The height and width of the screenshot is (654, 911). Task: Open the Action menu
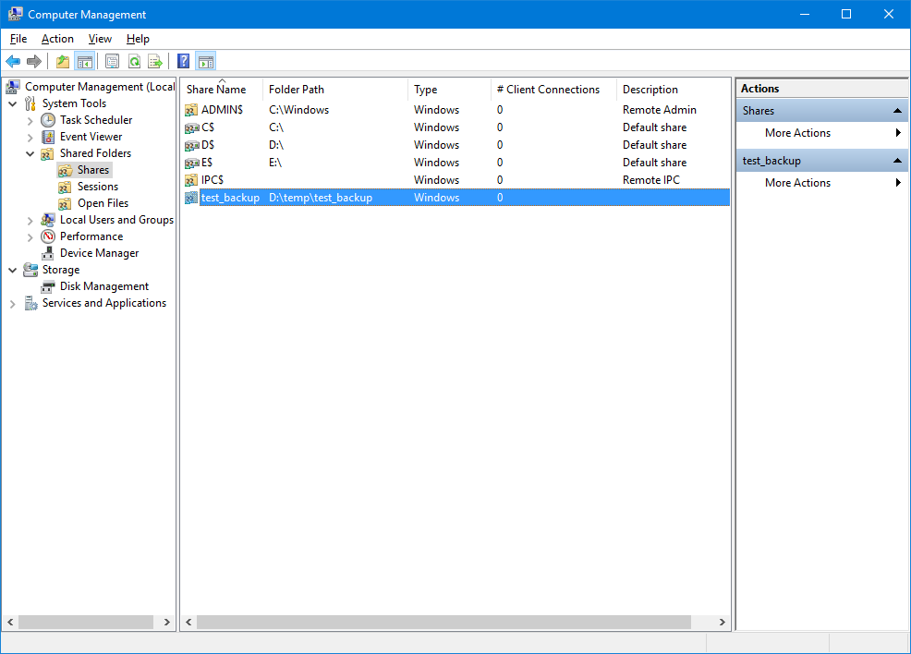(x=57, y=39)
